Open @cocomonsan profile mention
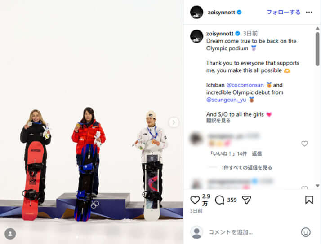This screenshot has height=244, width=321. 245,85
